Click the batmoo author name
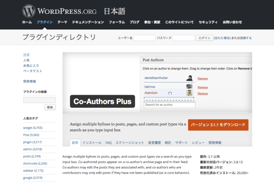The width and height of the screenshot is (274, 182). (x=150, y=87)
